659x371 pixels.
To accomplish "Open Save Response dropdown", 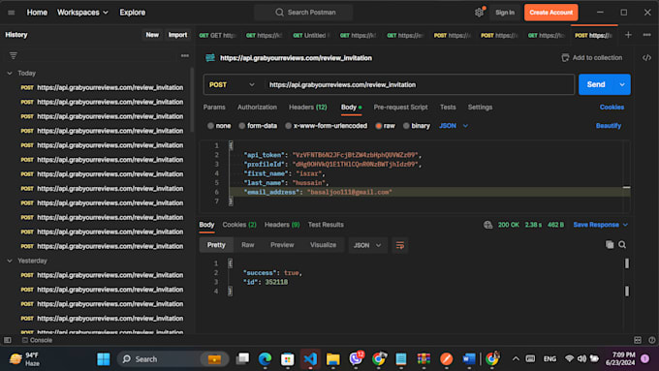I will click(x=601, y=225).
